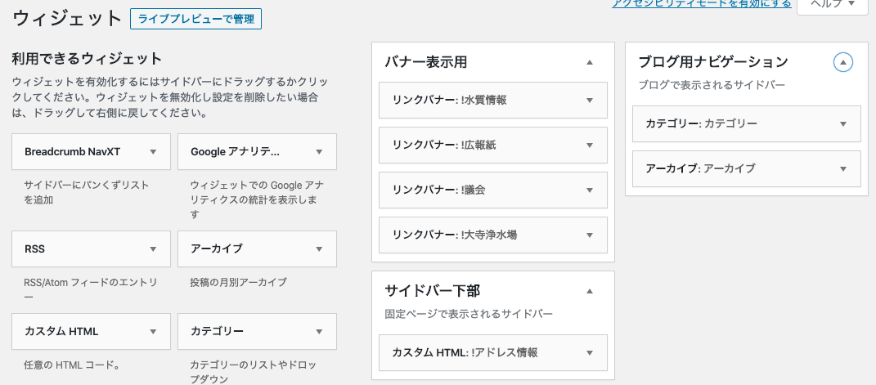The width and height of the screenshot is (876, 385).
Task: Open リンクバナー: !大寺浄水場 widget settings
Action: [589, 235]
